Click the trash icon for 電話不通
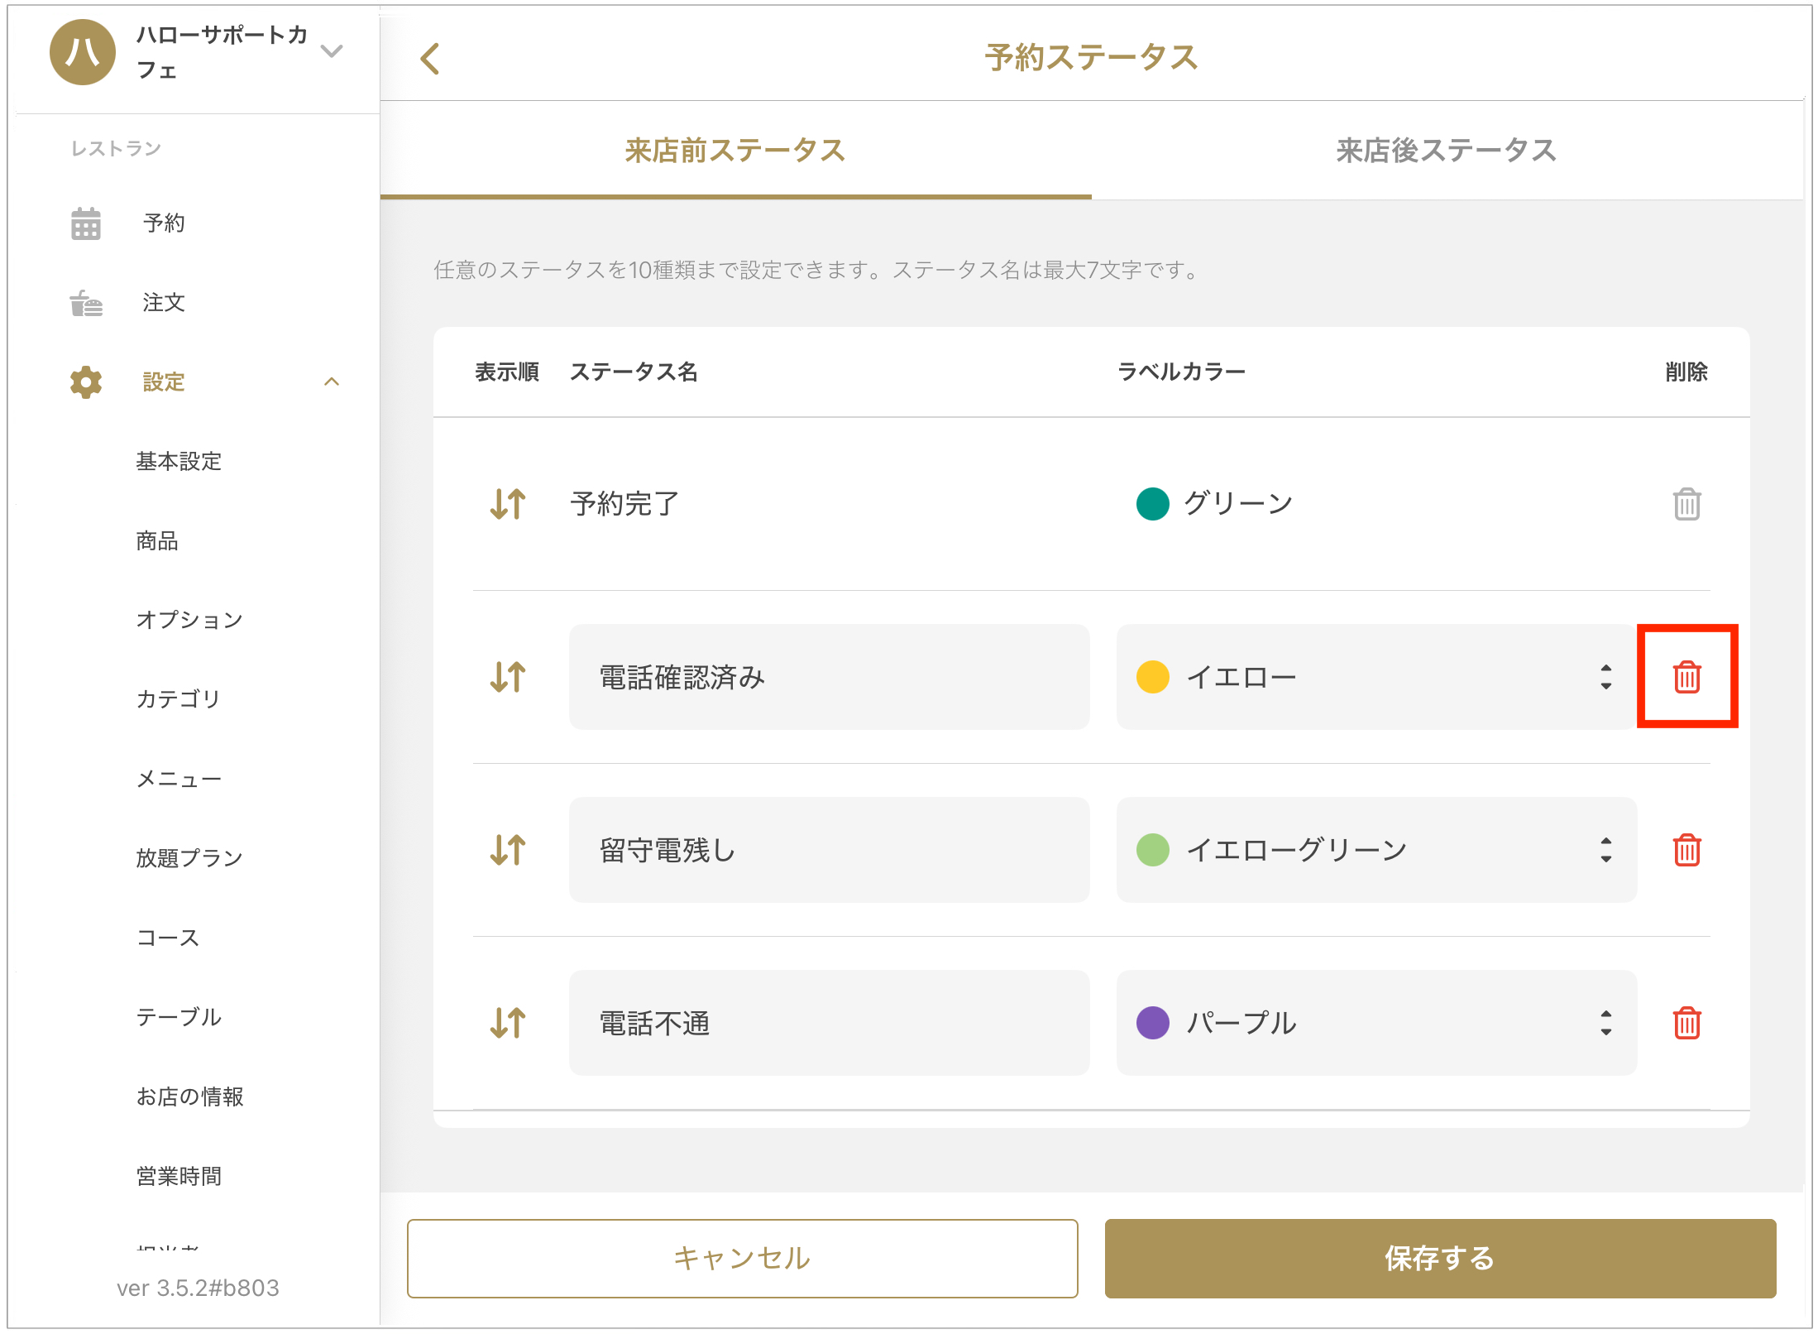1818x1334 pixels. tap(1686, 1023)
